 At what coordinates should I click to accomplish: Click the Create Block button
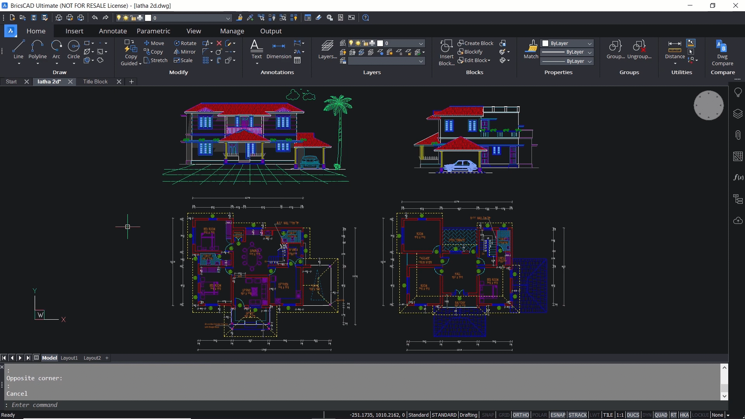pyautogui.click(x=475, y=43)
